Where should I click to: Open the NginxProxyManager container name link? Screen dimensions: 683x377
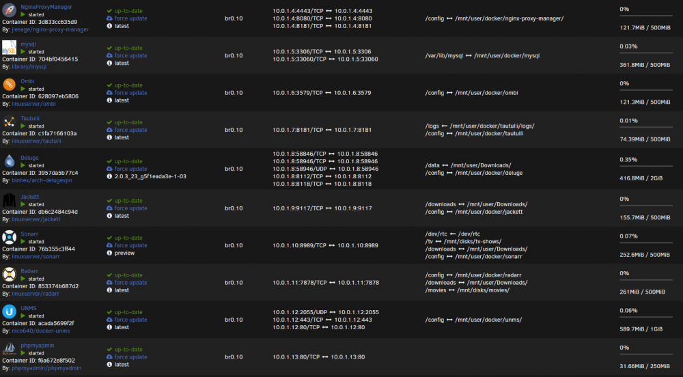point(46,7)
